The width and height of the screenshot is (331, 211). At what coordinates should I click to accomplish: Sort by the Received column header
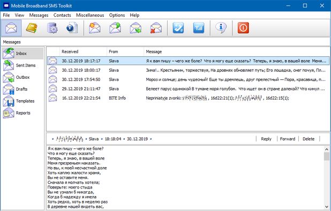point(83,52)
